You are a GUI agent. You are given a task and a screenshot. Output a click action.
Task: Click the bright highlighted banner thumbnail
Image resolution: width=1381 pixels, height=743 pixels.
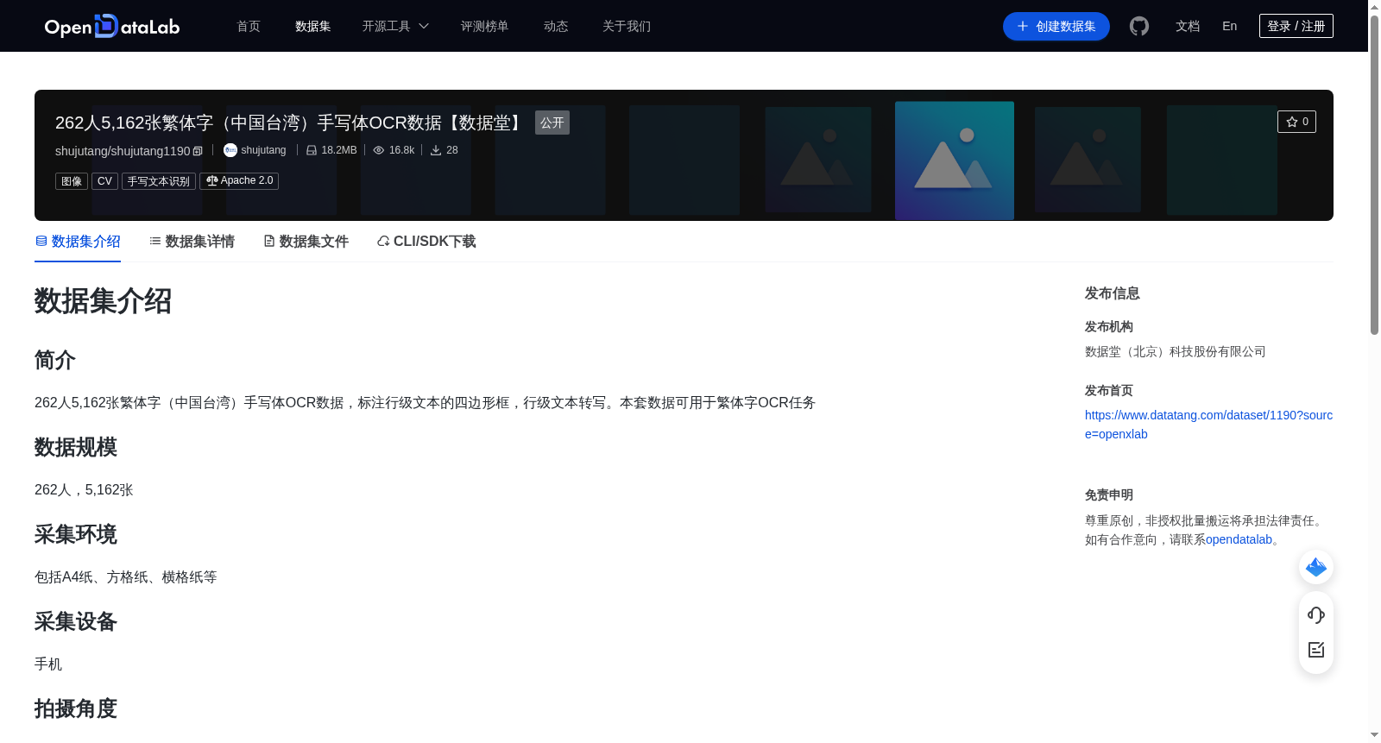tap(955, 161)
